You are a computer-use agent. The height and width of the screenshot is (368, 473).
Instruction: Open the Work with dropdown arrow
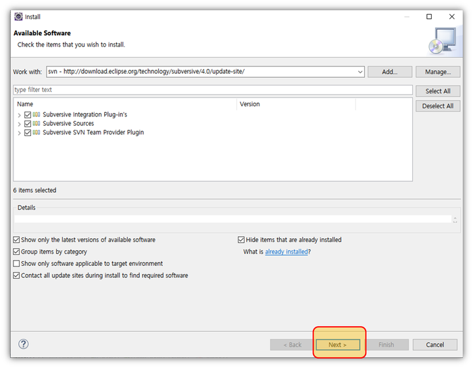click(x=360, y=72)
